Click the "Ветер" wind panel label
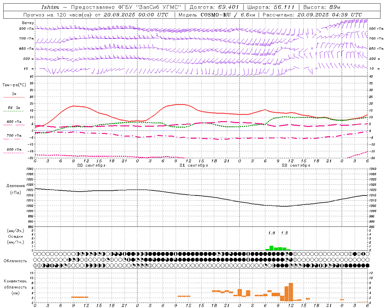 [x=28, y=23]
